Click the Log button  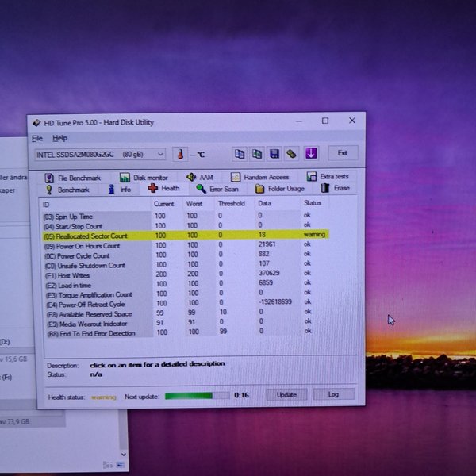click(333, 394)
